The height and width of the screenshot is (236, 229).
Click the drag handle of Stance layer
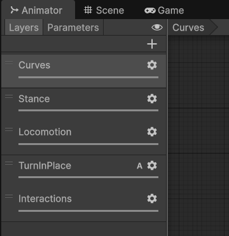point(9,97)
